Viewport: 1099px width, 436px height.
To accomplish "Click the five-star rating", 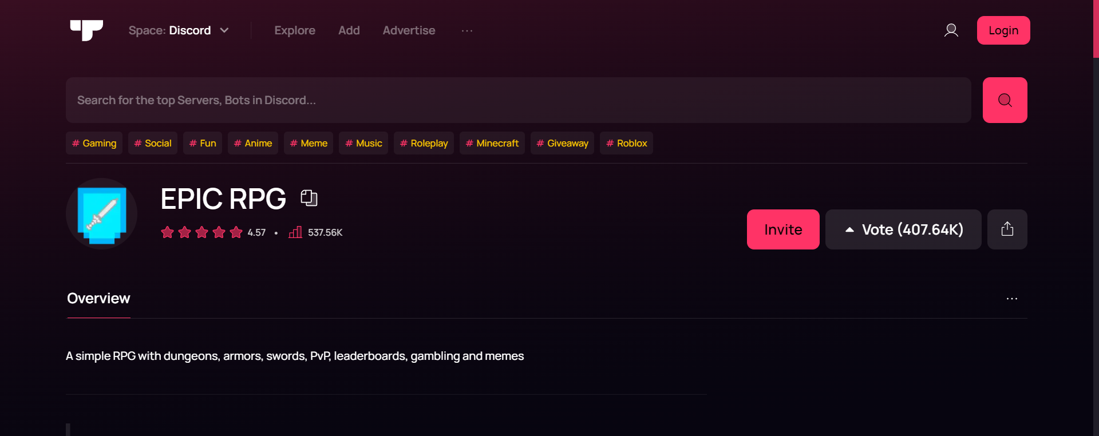I will pyautogui.click(x=201, y=232).
